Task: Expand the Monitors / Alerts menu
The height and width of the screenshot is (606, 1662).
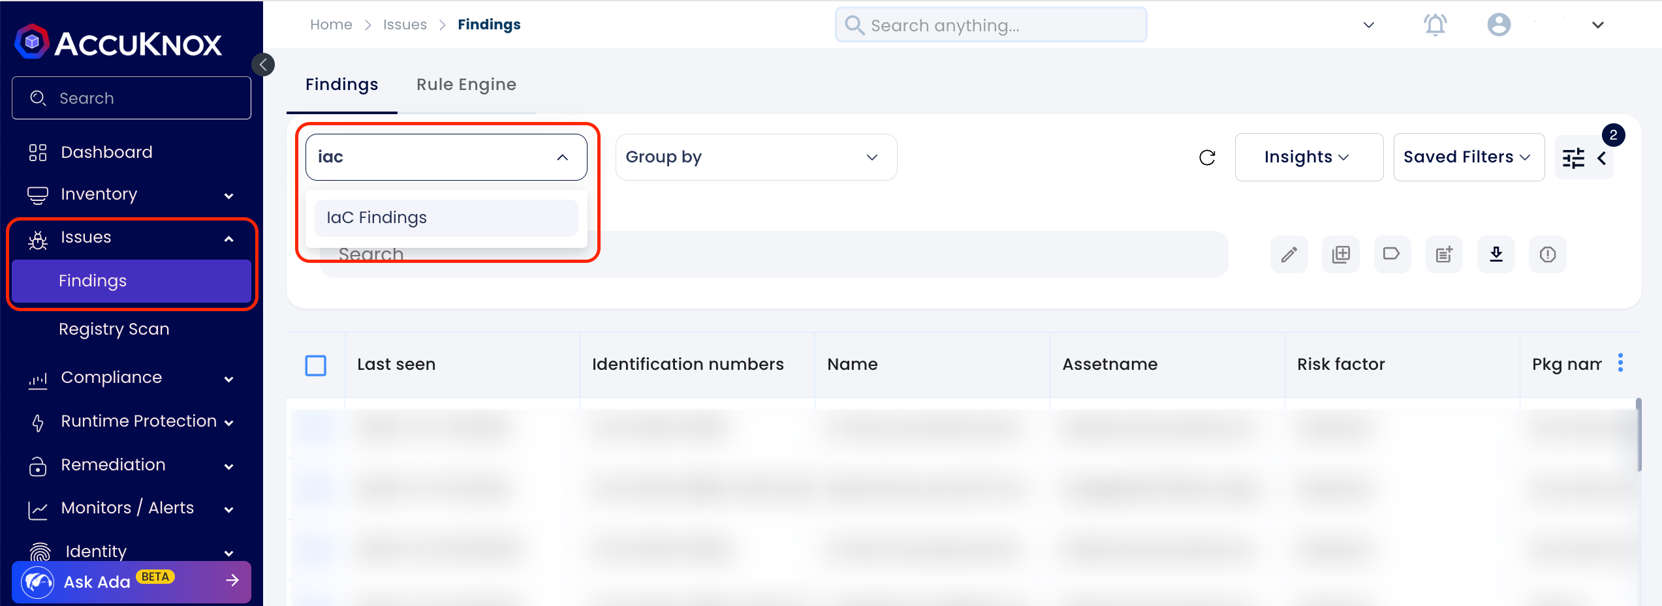Action: (x=131, y=508)
